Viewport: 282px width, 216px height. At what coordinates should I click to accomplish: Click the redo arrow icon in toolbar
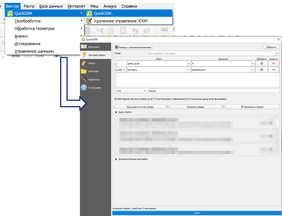coord(147,30)
